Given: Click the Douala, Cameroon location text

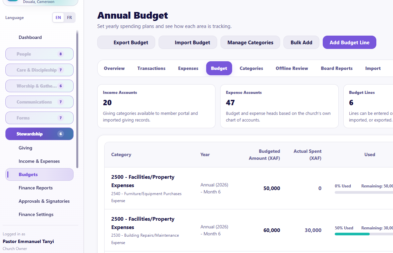Looking at the screenshot, I should [x=39, y=2].
